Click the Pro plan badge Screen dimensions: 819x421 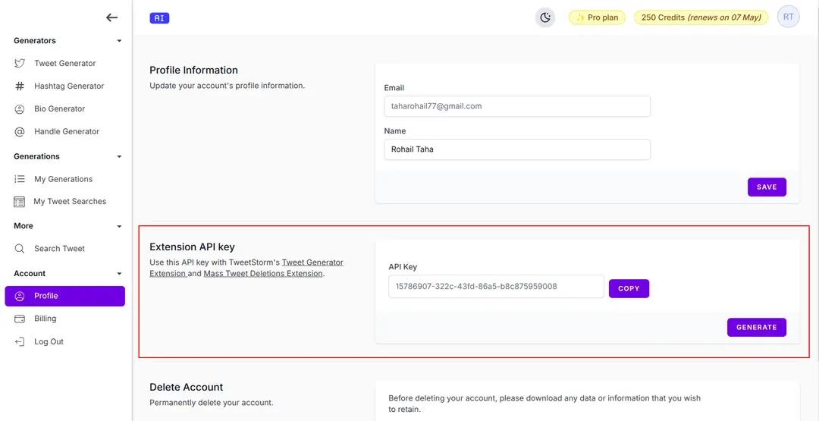pos(597,17)
